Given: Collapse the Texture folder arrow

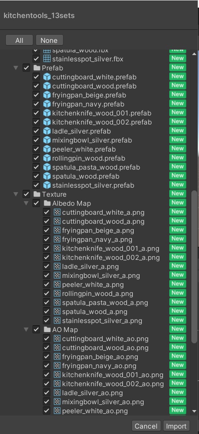Looking at the screenshot, I should (x=16, y=194).
